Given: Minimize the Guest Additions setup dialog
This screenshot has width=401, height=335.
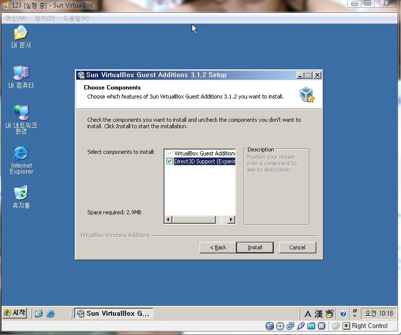Looking at the screenshot, I should [x=300, y=75].
